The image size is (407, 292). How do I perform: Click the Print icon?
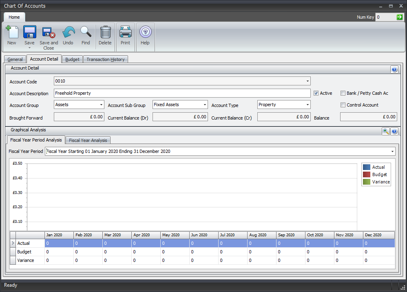[125, 36]
